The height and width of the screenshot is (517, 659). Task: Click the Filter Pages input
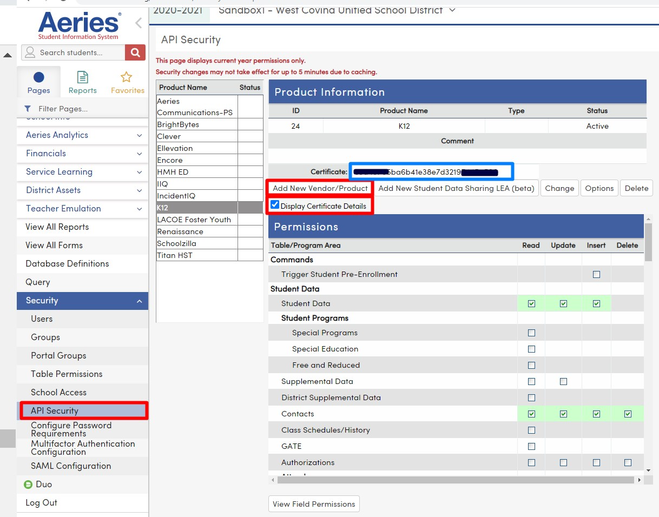(x=82, y=109)
